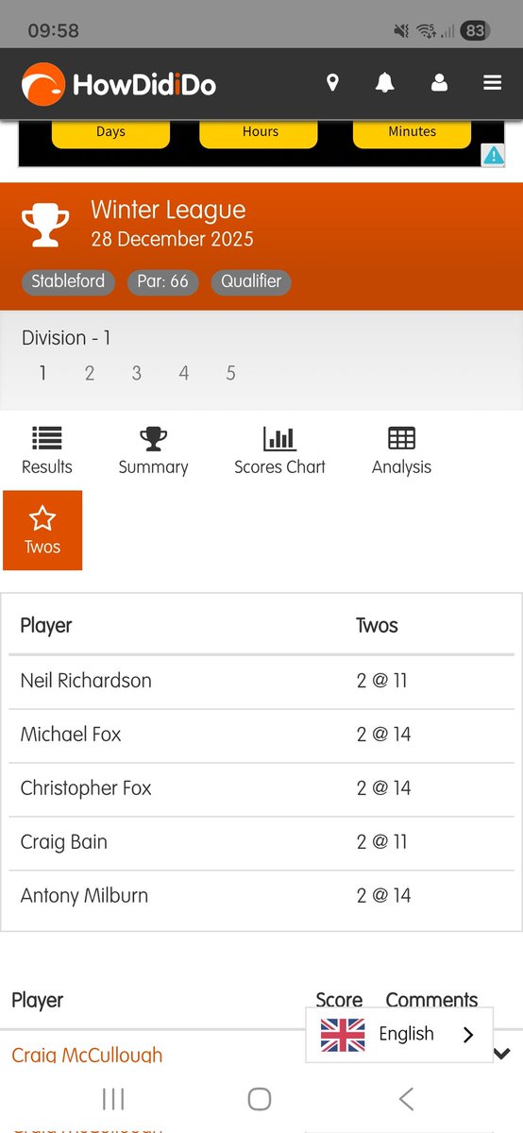
Task: Tap '2 @ 14' in Michael Fox's row
Action: click(383, 735)
